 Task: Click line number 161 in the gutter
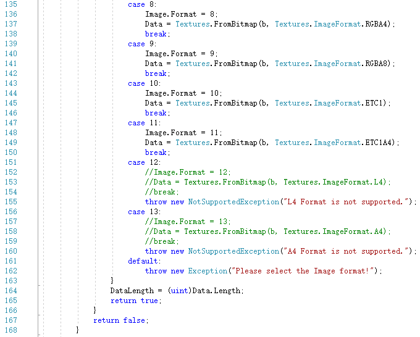11,261
